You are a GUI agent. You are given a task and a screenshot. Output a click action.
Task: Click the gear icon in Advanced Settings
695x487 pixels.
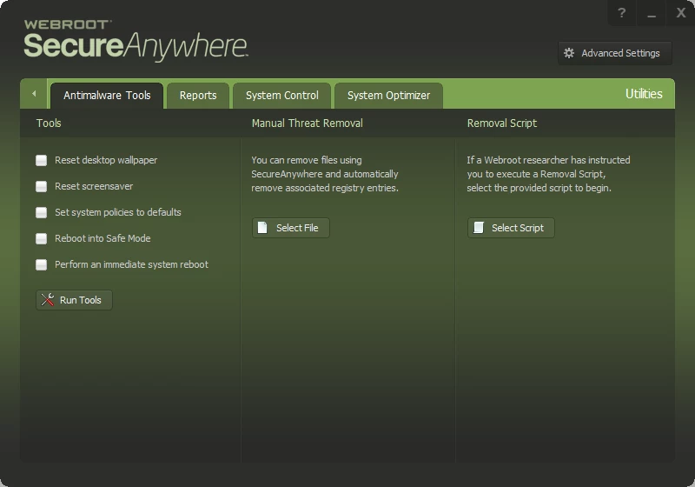tap(569, 53)
